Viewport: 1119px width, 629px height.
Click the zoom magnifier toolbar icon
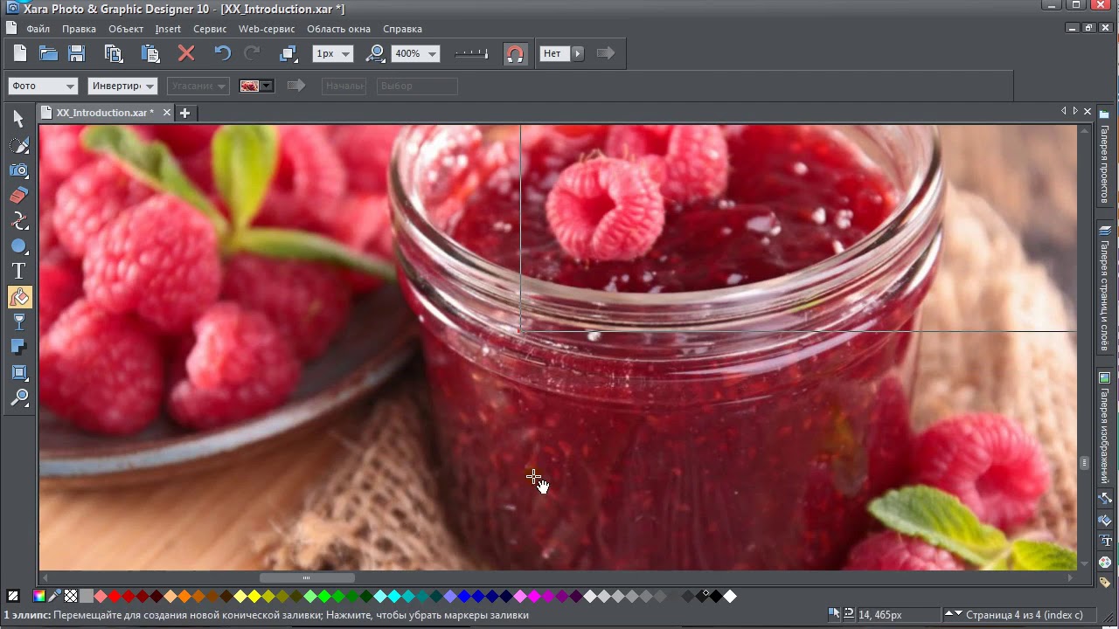(x=376, y=53)
